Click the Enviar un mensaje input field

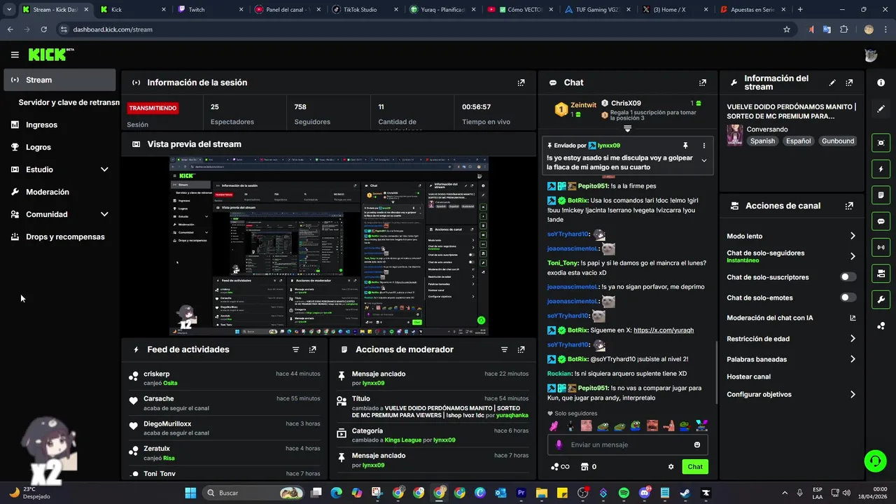pos(627,444)
